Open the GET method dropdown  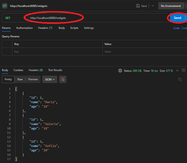[12, 18]
